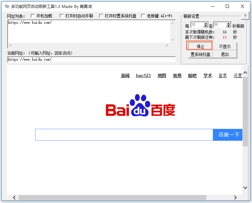Open the 新闻 link on Baidu page

coord(125,75)
